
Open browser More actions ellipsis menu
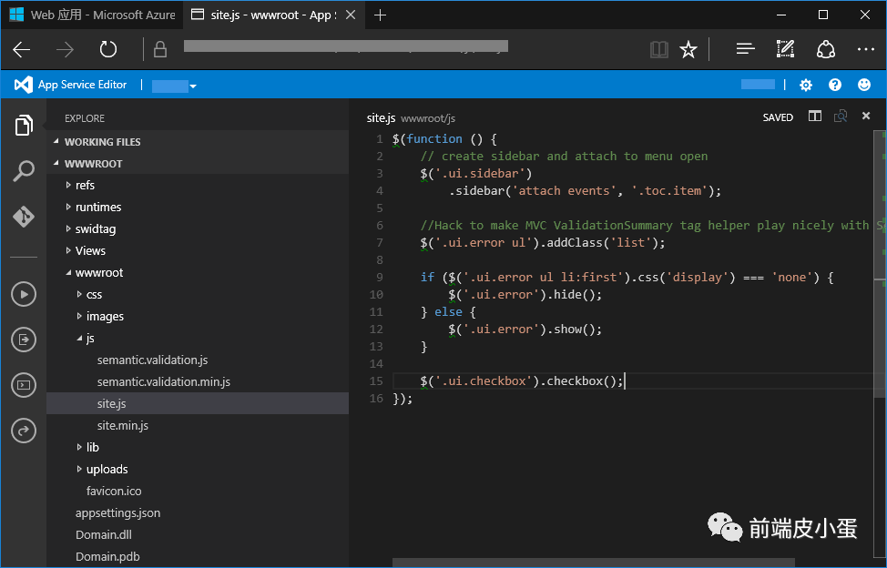(865, 50)
